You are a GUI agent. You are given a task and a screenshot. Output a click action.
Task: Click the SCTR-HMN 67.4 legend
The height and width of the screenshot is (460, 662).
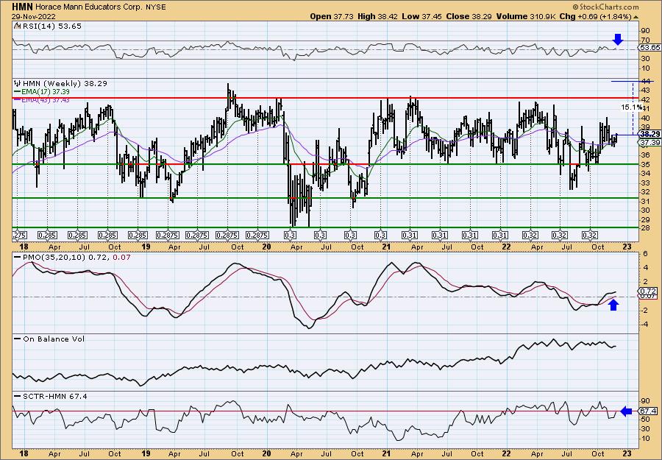[x=55, y=396]
